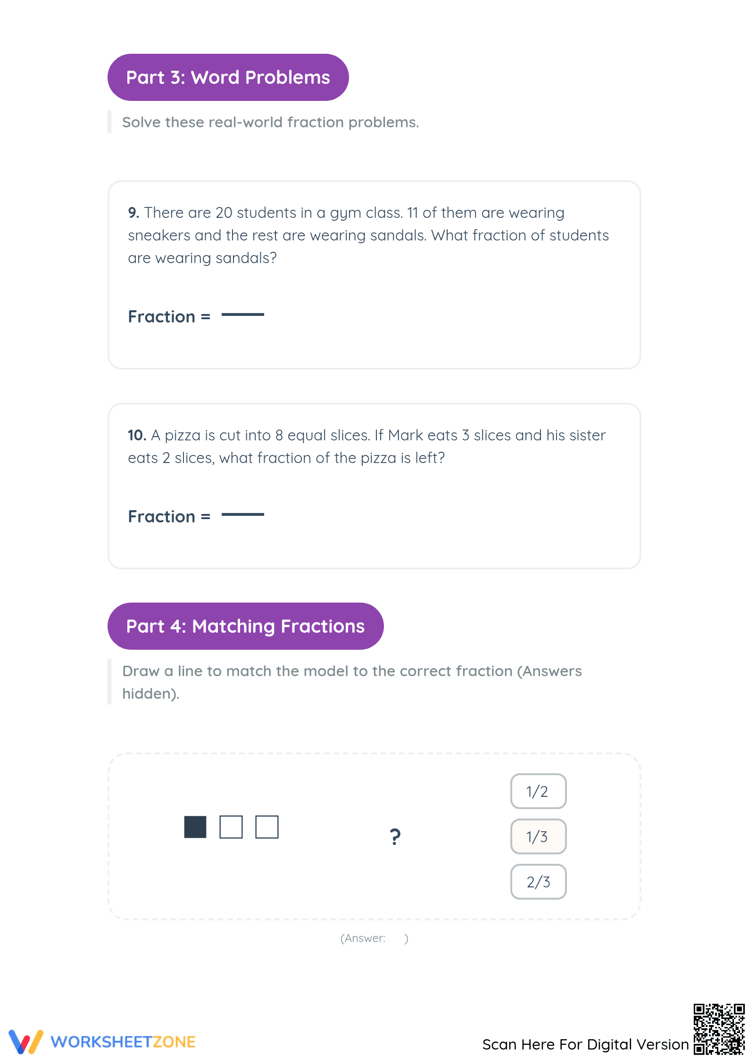This screenshot has height=1059, width=749.
Task: Select the 2/3 fraction option
Action: [538, 882]
